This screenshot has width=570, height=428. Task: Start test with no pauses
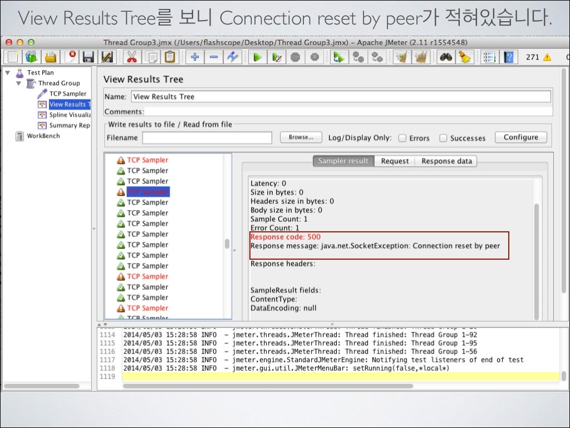pyautogui.click(x=277, y=57)
